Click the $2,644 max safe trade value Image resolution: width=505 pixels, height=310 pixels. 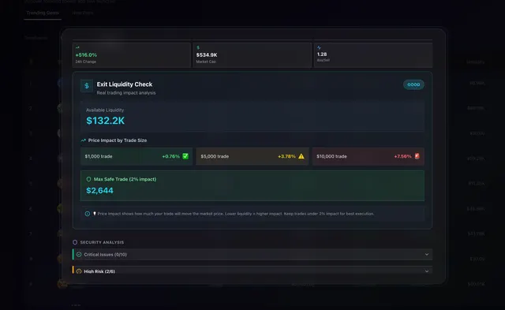(100, 191)
